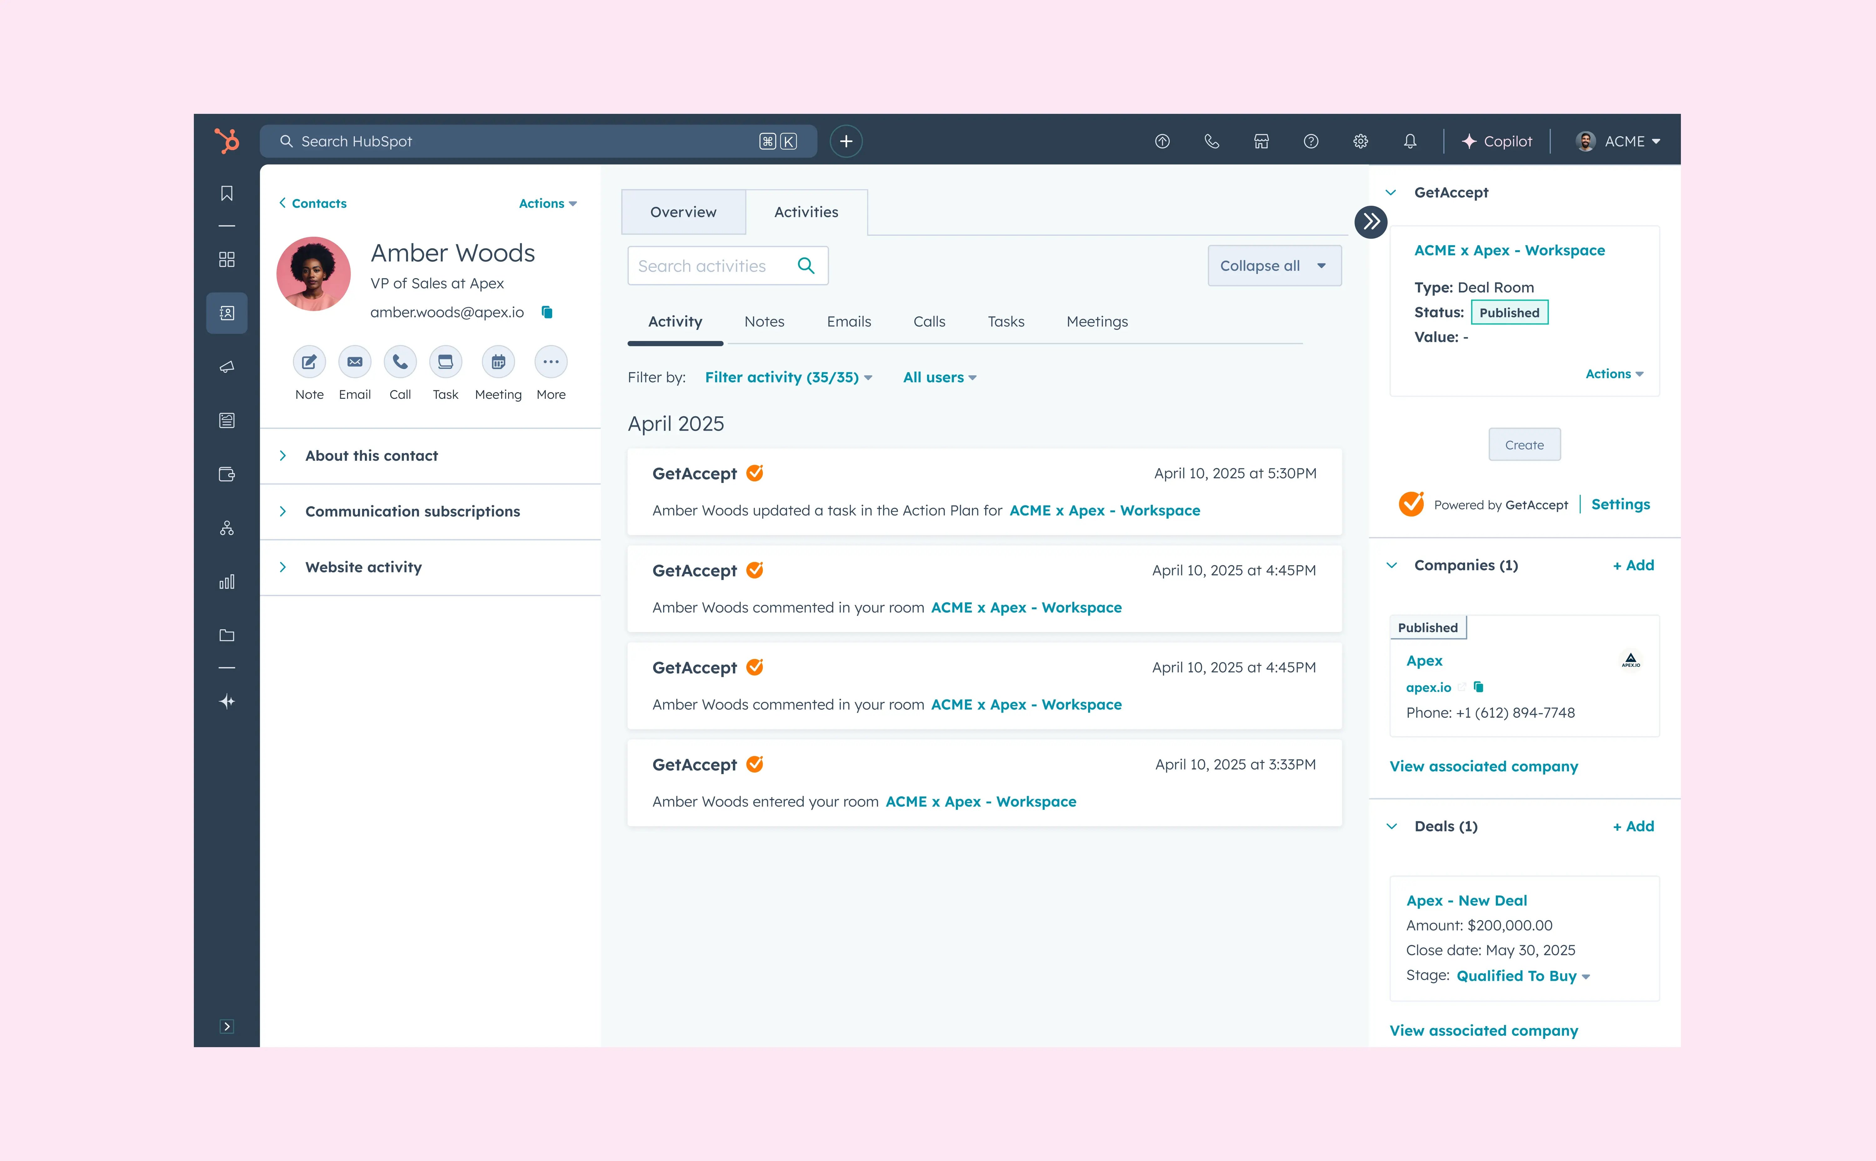Open the ACME x Apex - Workspace link
The image size is (1876, 1161).
[1509, 250]
